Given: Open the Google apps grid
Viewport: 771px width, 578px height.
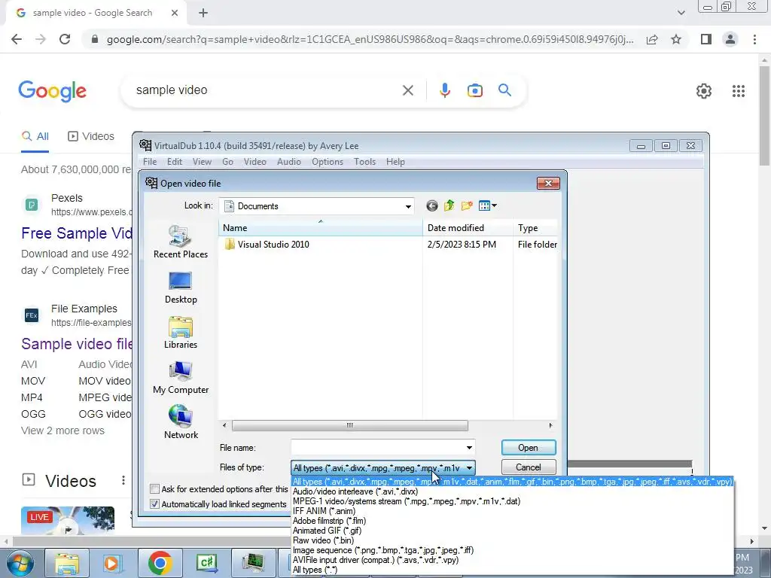Looking at the screenshot, I should coord(738,91).
